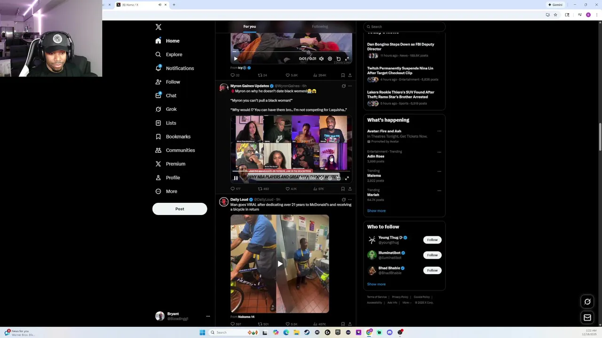Viewport: 602px width, 338px height.
Task: Repost the top post with 24 reposts
Action: [x=262, y=75]
